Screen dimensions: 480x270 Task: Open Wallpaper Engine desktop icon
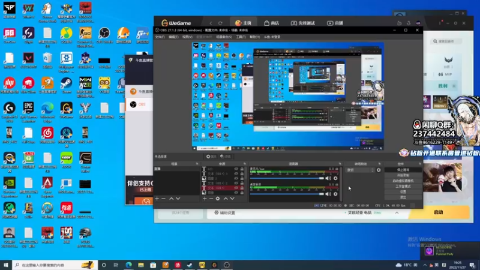(66, 62)
